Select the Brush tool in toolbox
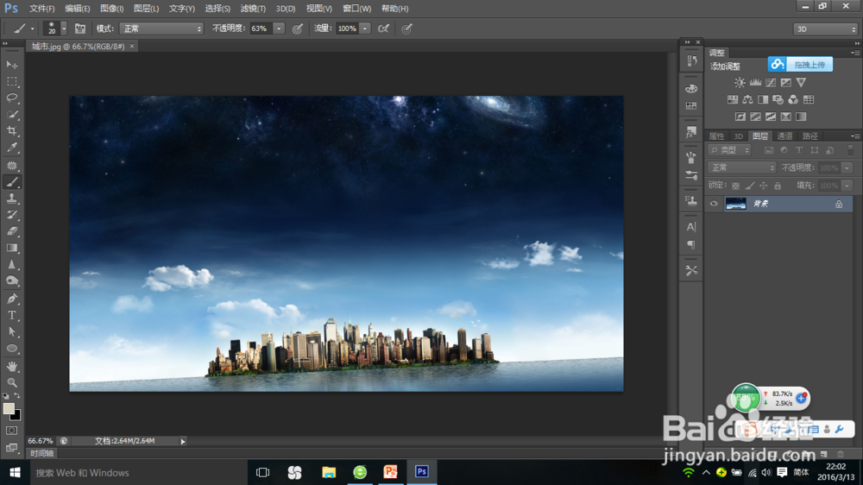This screenshot has height=485, width=863. pyautogui.click(x=12, y=182)
